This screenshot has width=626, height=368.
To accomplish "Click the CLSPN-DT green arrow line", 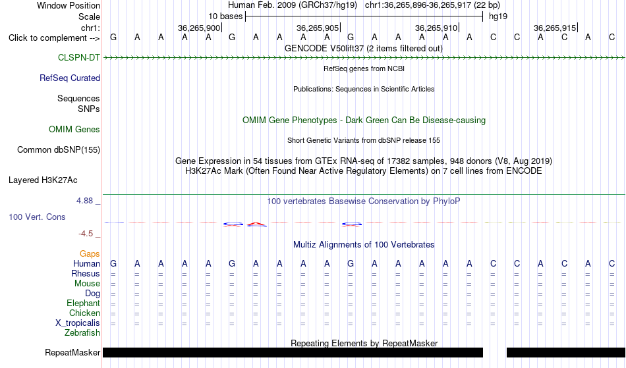I will pos(364,58).
